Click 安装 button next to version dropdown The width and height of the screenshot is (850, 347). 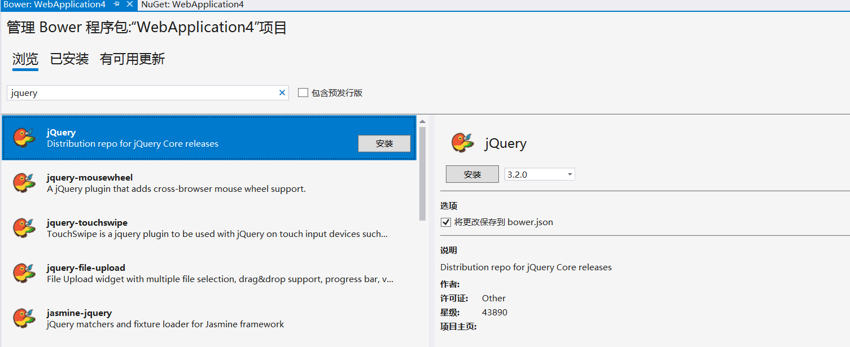[x=472, y=174]
